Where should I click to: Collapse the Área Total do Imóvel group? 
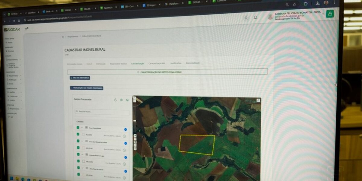82,168
